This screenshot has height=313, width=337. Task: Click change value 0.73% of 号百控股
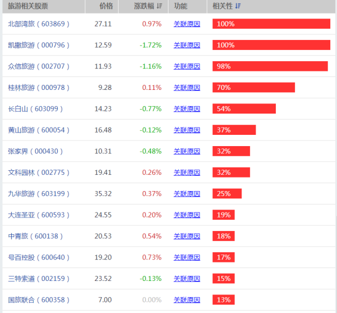point(152,257)
